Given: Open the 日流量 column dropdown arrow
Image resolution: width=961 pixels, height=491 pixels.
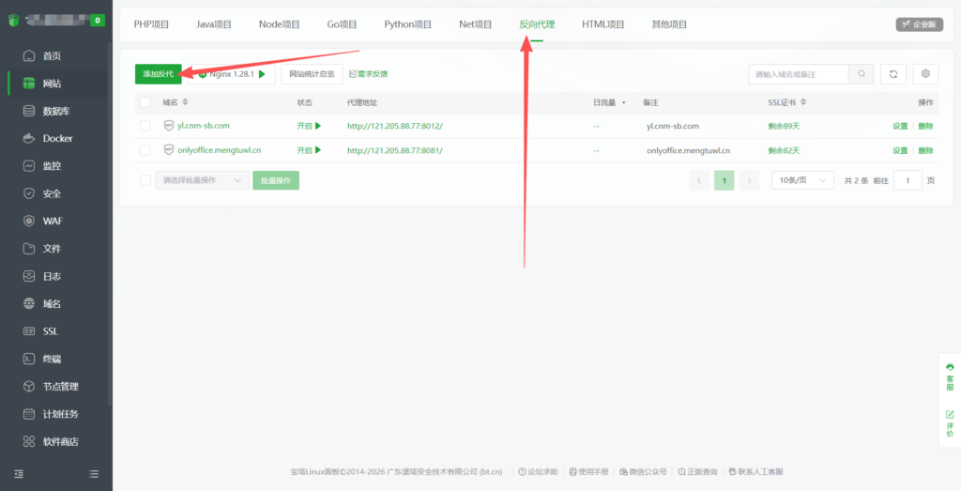Looking at the screenshot, I should tap(624, 103).
